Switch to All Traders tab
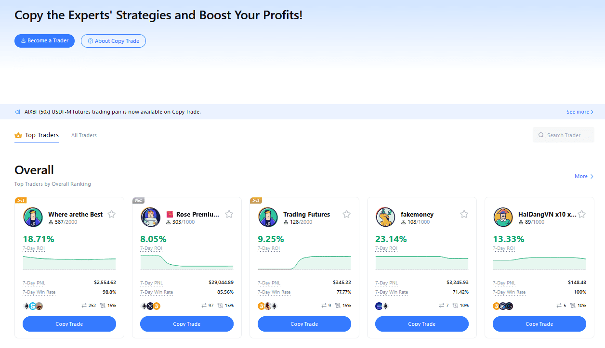Screen dimensions: 605x348 (84, 135)
